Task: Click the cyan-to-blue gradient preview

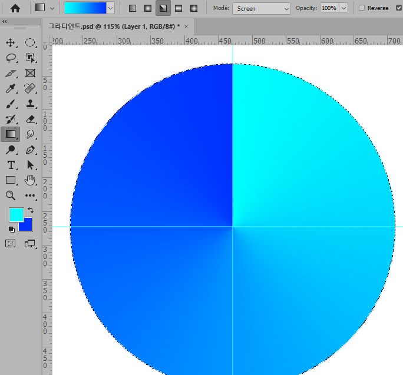Action: [85, 8]
